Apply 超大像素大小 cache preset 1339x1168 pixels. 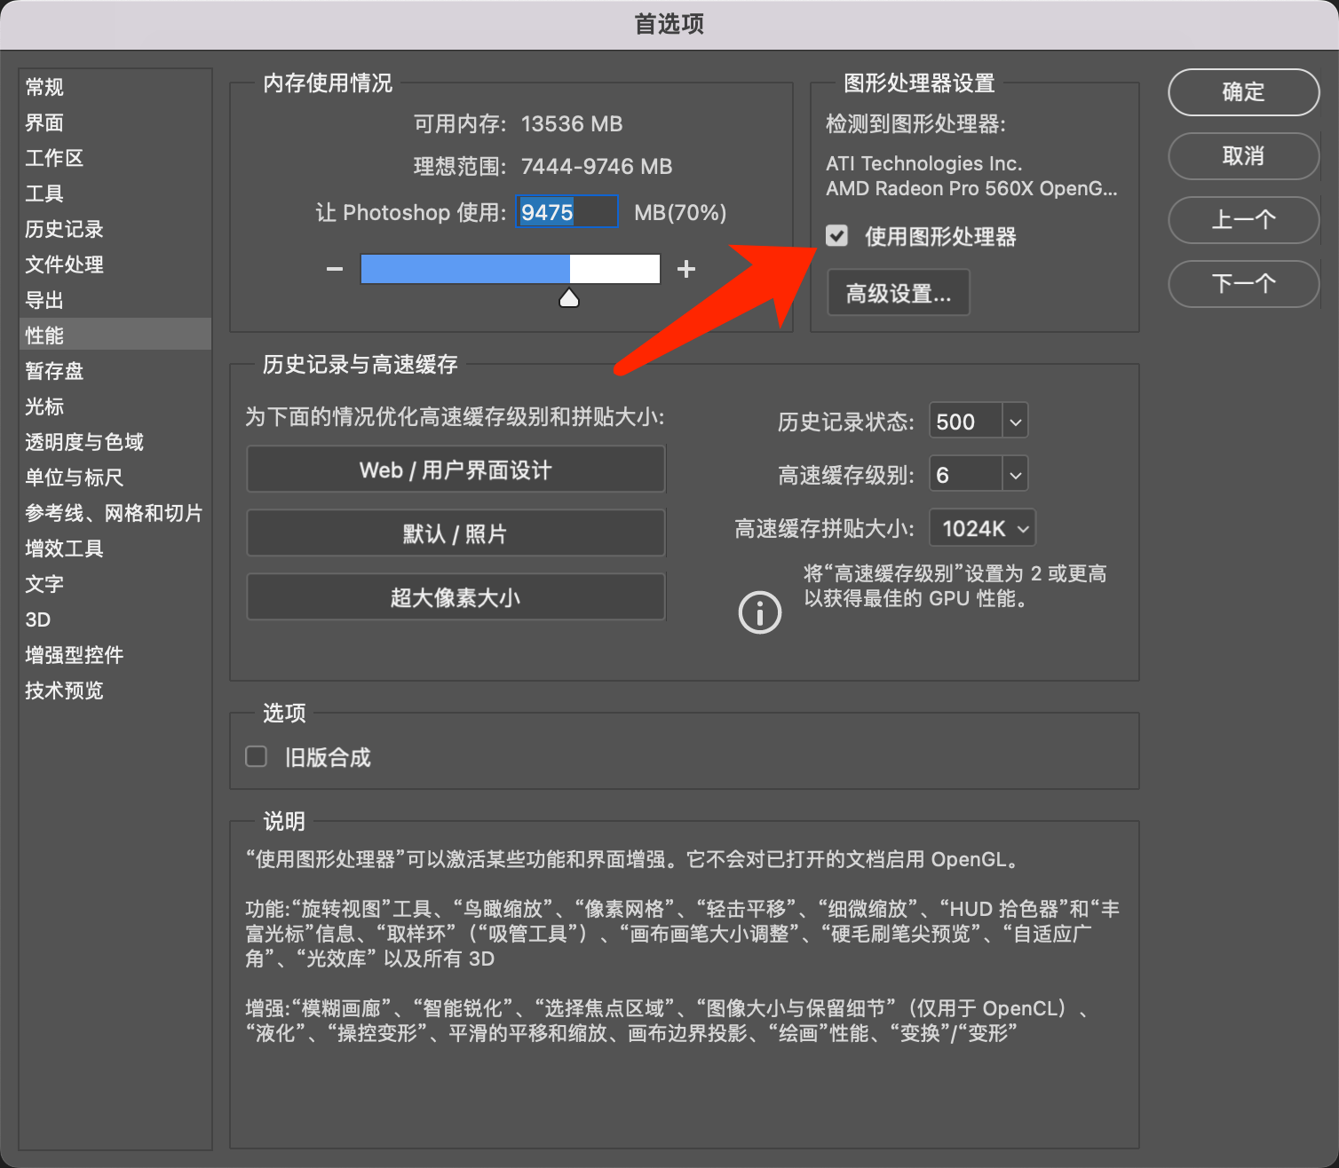point(456,597)
